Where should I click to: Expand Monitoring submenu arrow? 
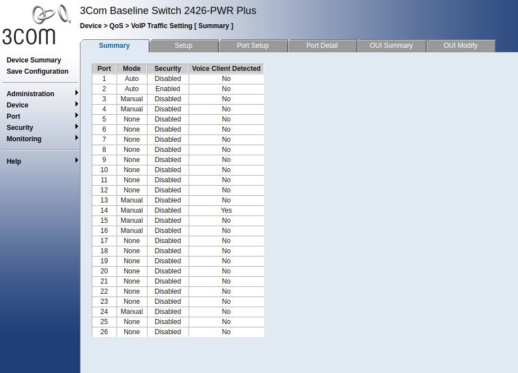tap(77, 138)
